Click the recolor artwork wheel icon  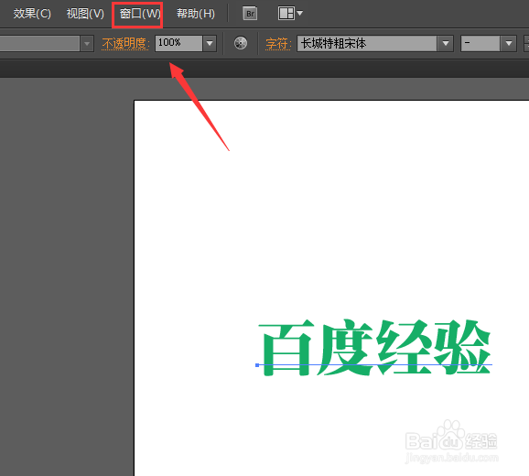coord(241,43)
